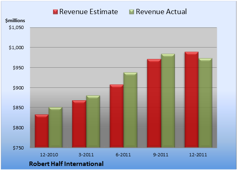Image resolution: width=237 pixels, height=170 pixels.
Task: Click the '$950' axis value
Action: (18, 68)
